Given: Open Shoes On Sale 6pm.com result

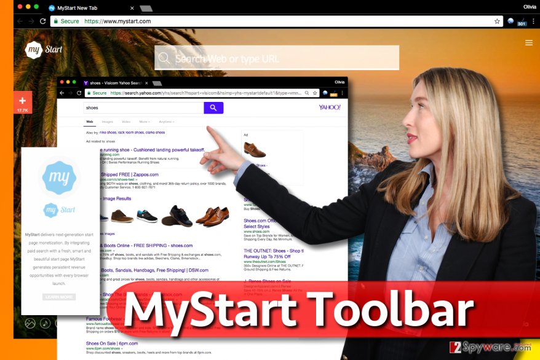Looking at the screenshot, I should click(x=112, y=343).
